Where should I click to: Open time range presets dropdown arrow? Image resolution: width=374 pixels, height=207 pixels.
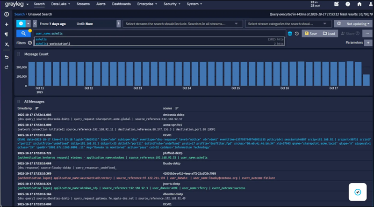tap(29, 24)
